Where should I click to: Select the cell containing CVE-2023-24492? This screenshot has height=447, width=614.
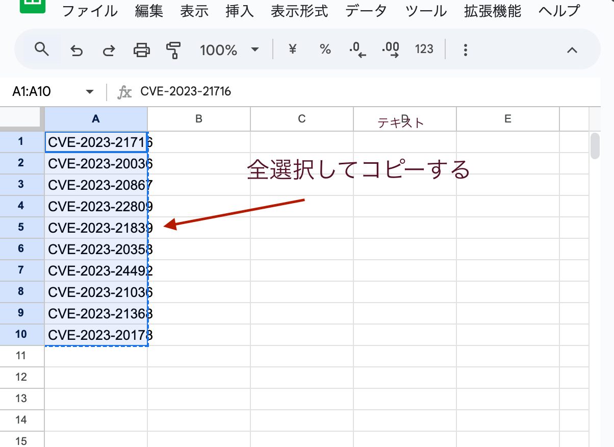pos(96,270)
